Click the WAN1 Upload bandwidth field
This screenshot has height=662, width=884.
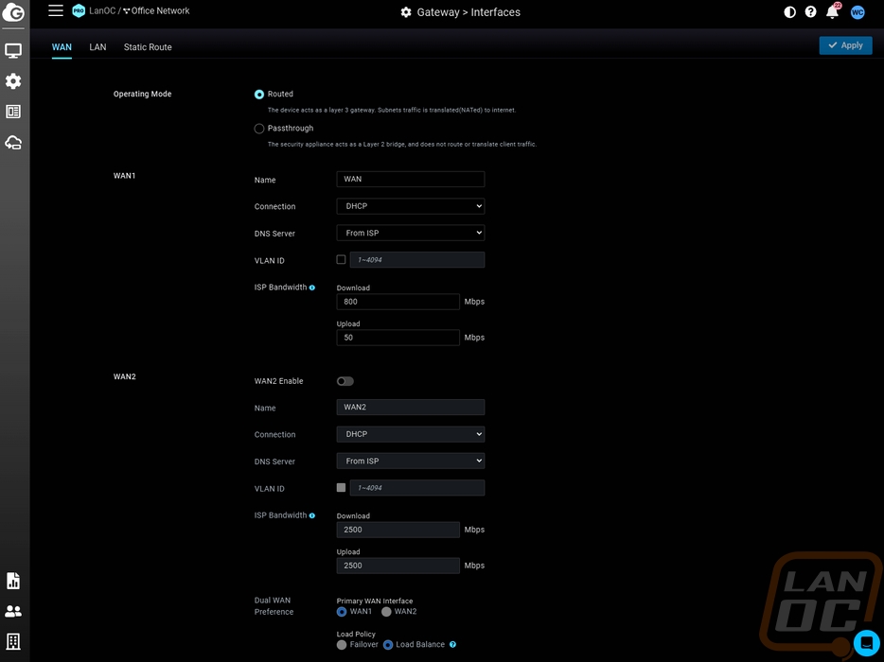pyautogui.click(x=398, y=338)
